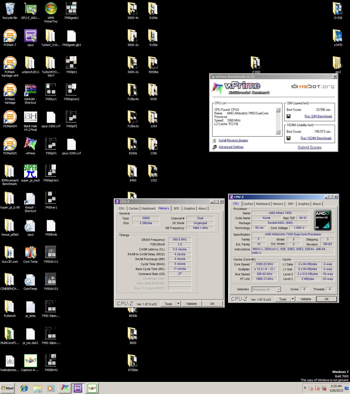Open the Recycle Bin desktop icon
Screen dimensions: 350x394
(10, 11)
